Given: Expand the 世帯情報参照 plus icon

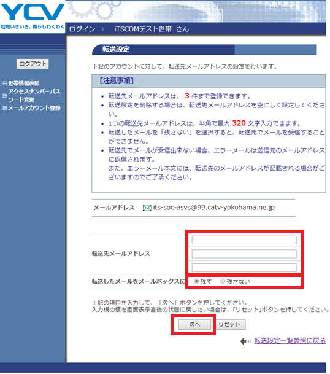Looking at the screenshot, I should pyautogui.click(x=4, y=84).
